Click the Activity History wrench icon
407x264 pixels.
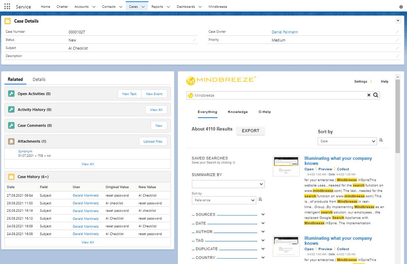click(x=11, y=110)
